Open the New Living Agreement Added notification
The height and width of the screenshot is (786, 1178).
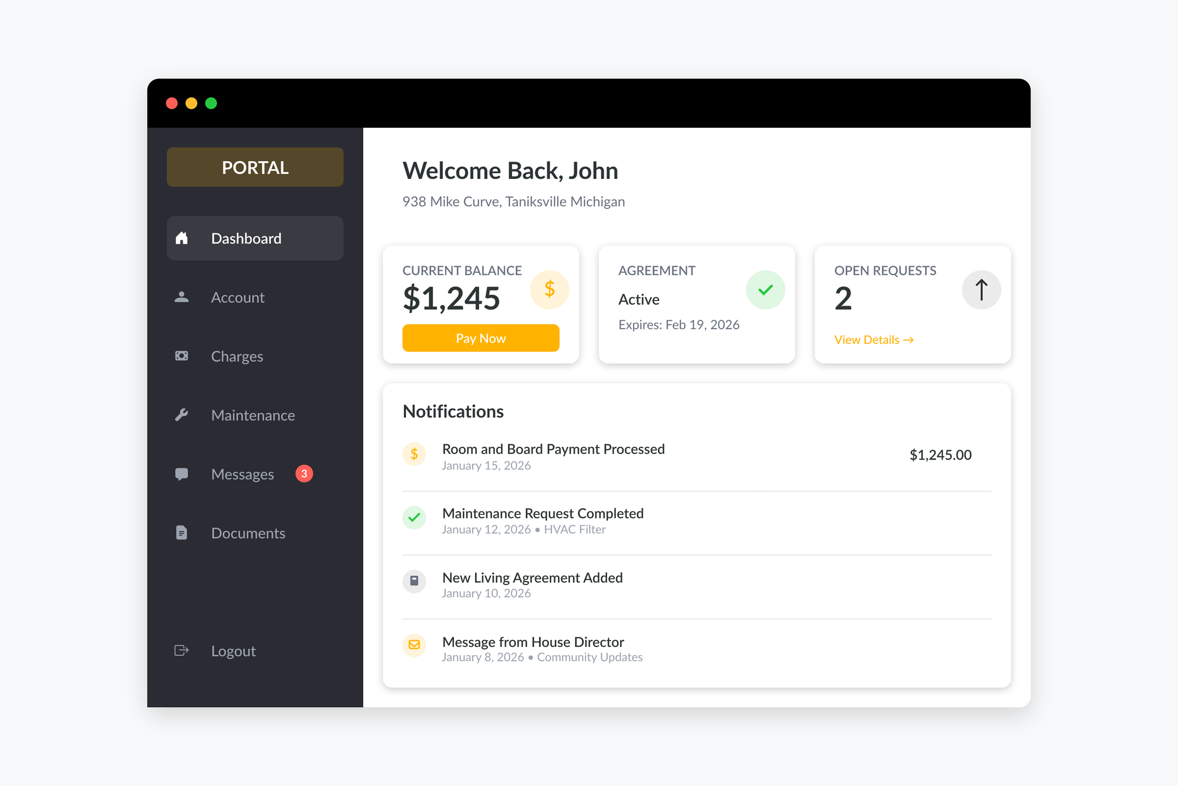pos(532,578)
